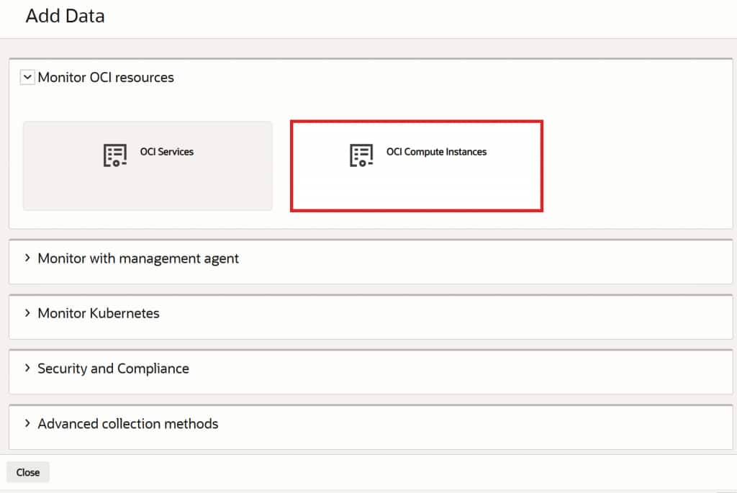This screenshot has height=493, width=737.
Task: Close the Add Data dialog
Action: click(28, 472)
